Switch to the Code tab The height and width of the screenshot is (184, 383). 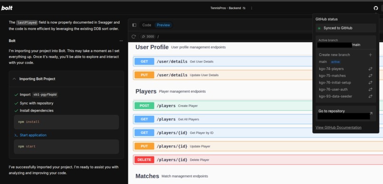147,25
